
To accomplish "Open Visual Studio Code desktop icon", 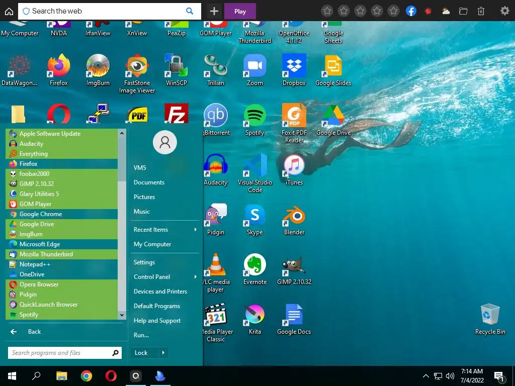I will click(x=255, y=173).
